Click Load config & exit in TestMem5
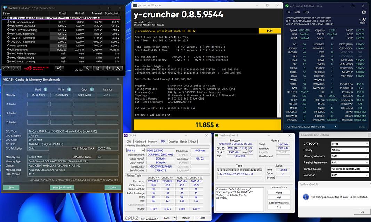 [x=279, y=203]
